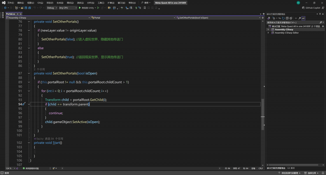
Task: Pin the Portal.cs tab
Action: tap(18, 14)
